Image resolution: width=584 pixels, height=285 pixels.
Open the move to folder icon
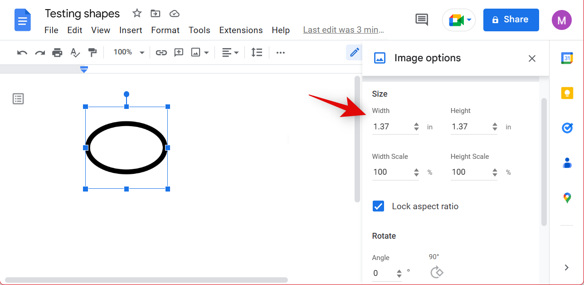click(x=156, y=14)
